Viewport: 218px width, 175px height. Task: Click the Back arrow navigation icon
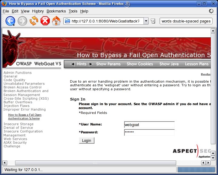coord(10,21)
